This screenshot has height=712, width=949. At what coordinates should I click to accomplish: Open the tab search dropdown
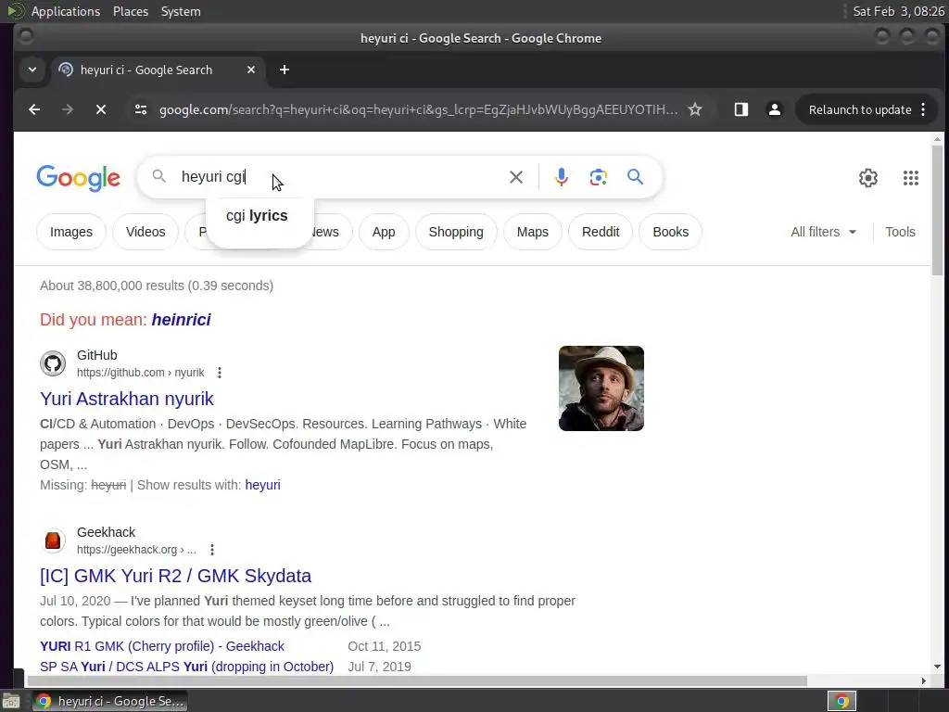[x=32, y=70]
